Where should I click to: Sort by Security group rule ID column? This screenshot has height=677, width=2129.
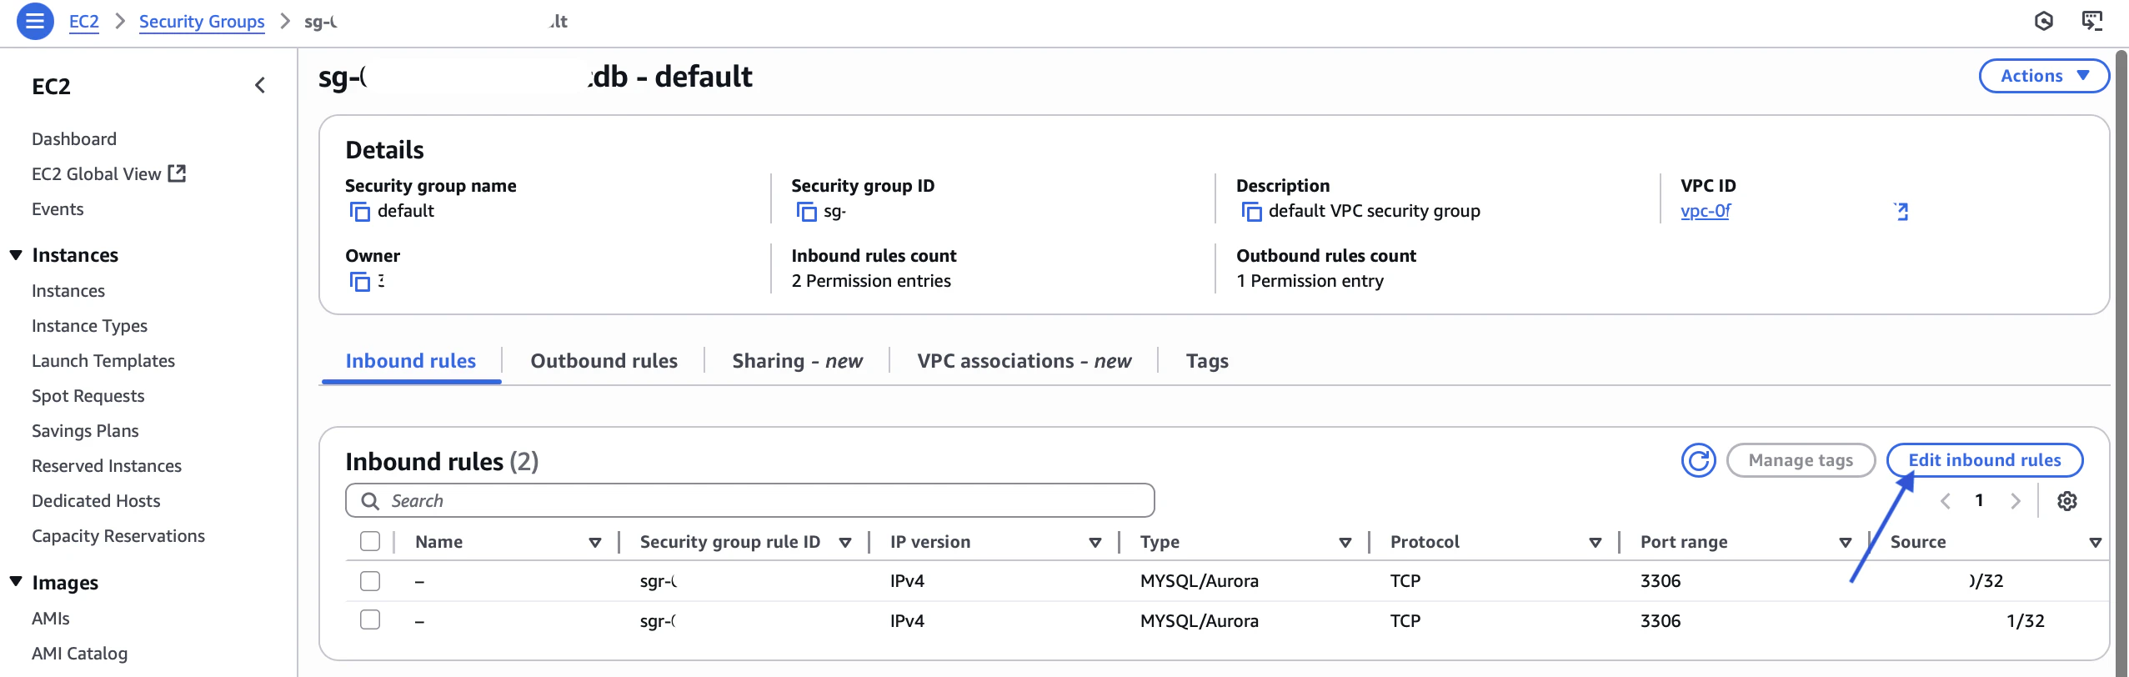point(845,543)
